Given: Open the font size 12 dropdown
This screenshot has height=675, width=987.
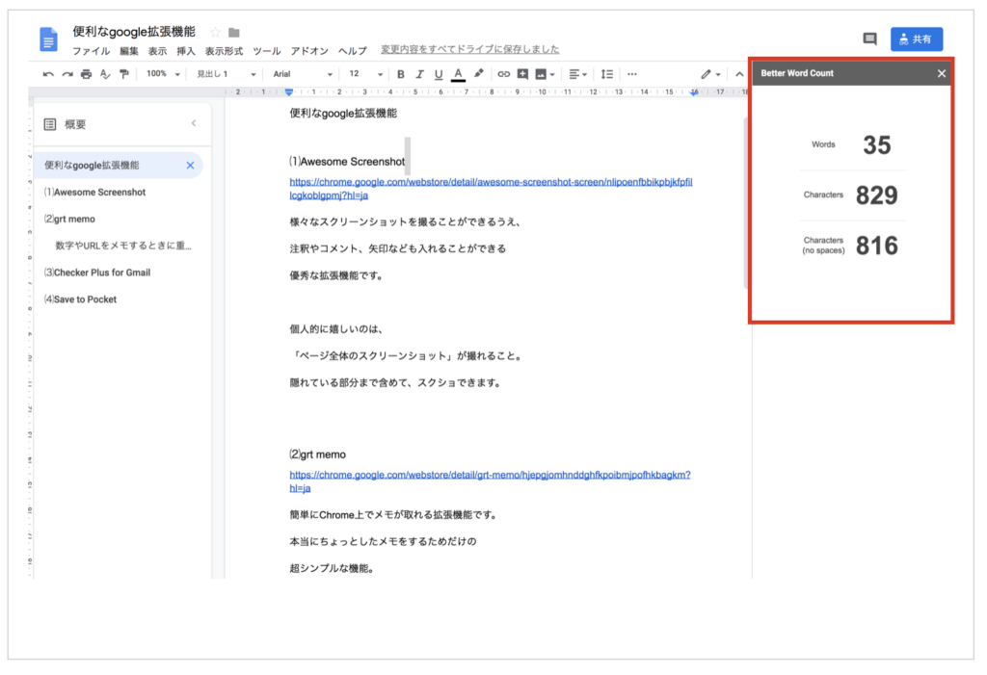Looking at the screenshot, I should coord(365,74).
